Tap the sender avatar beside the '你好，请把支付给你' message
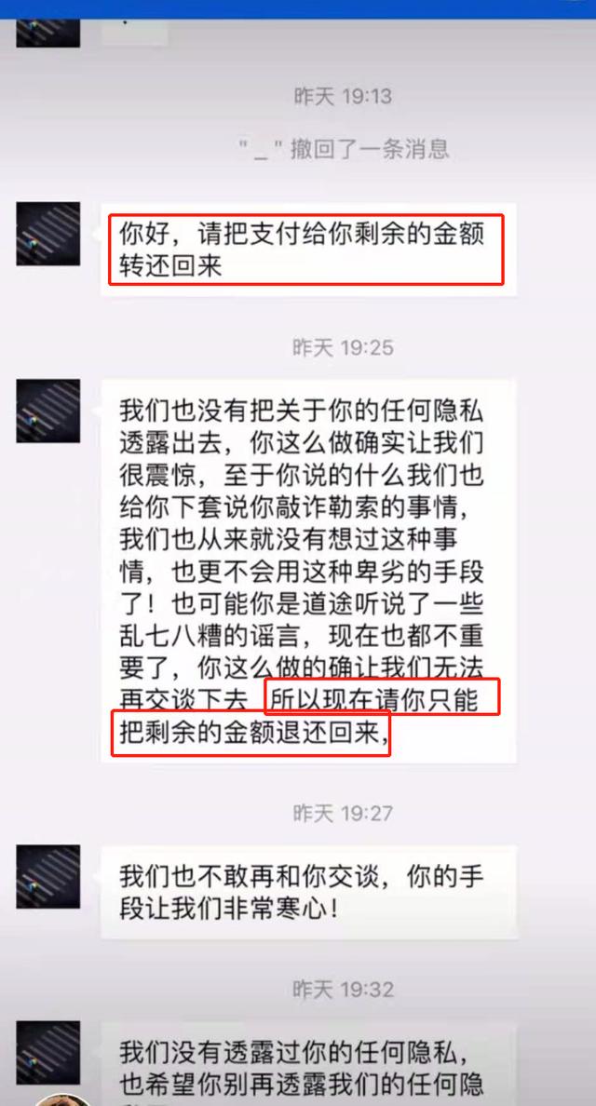The height and width of the screenshot is (1106, 596). click(48, 235)
